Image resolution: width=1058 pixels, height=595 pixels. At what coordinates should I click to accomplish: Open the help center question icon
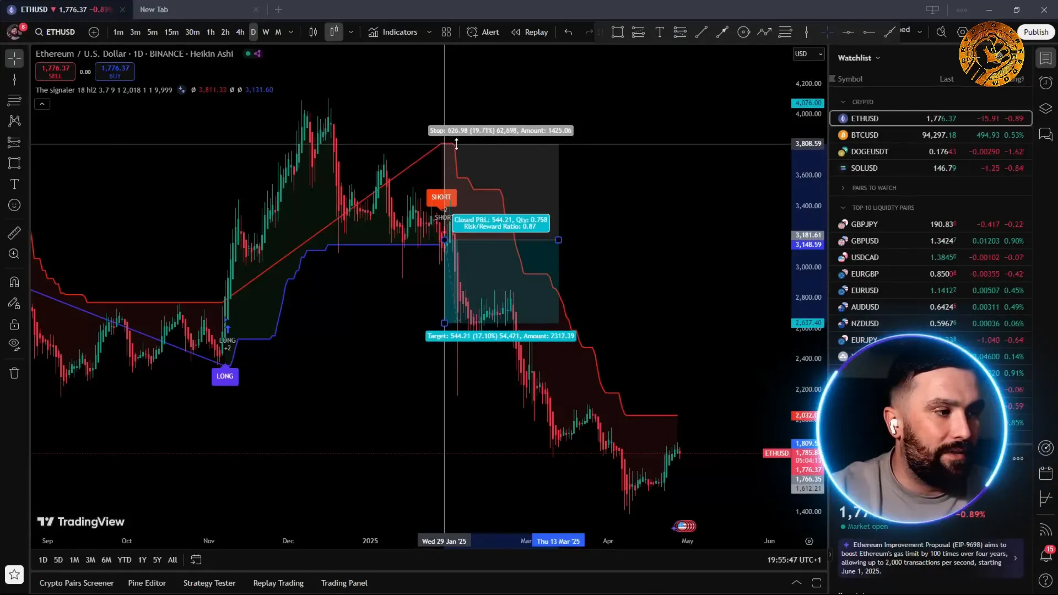coord(1045,580)
